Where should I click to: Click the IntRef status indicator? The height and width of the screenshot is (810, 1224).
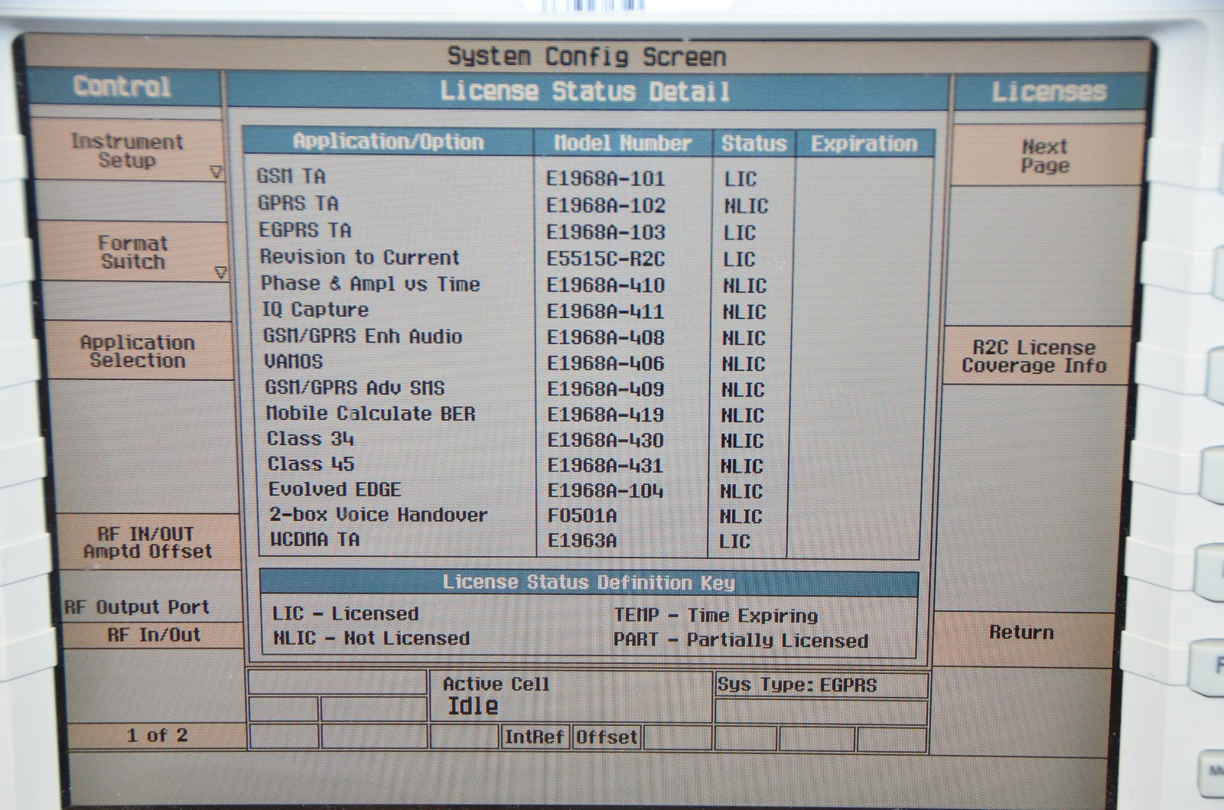(x=534, y=737)
